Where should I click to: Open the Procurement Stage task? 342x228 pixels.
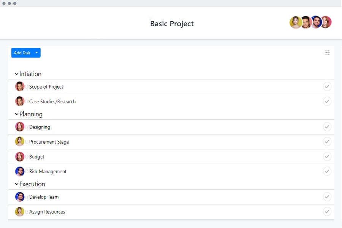(49, 141)
